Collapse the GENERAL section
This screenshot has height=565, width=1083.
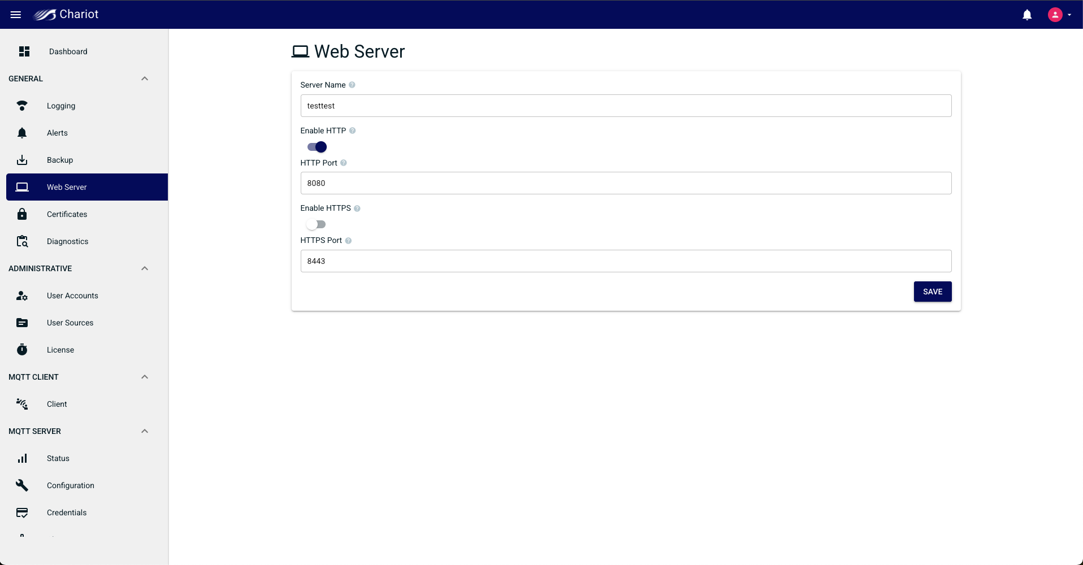point(145,79)
